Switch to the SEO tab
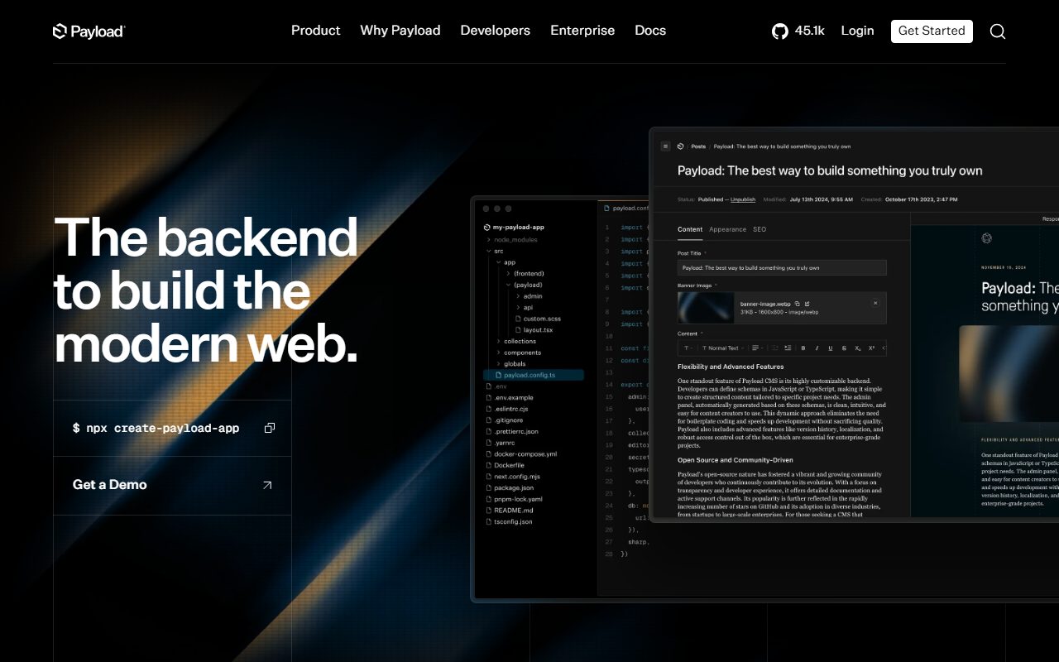 [x=760, y=229]
